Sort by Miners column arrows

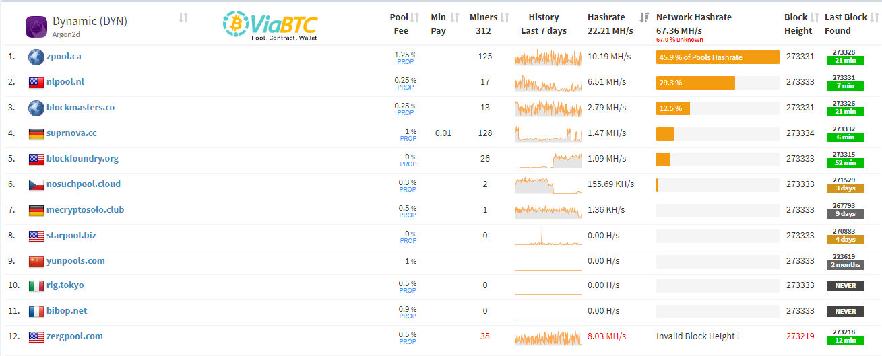[505, 17]
